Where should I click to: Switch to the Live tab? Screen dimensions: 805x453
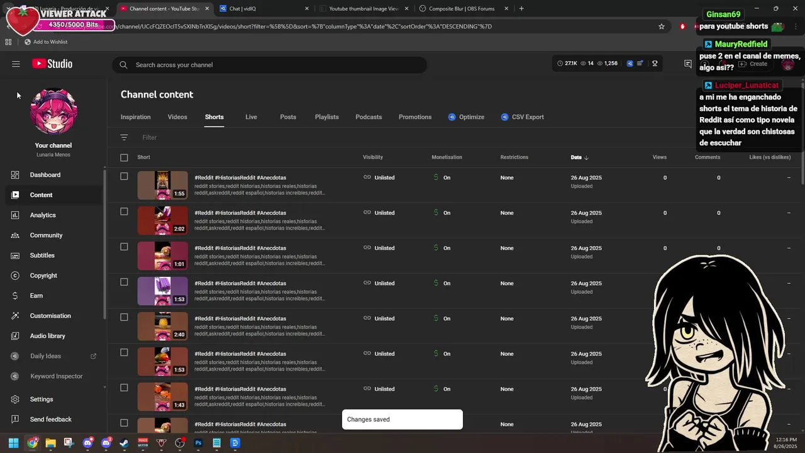point(251,117)
